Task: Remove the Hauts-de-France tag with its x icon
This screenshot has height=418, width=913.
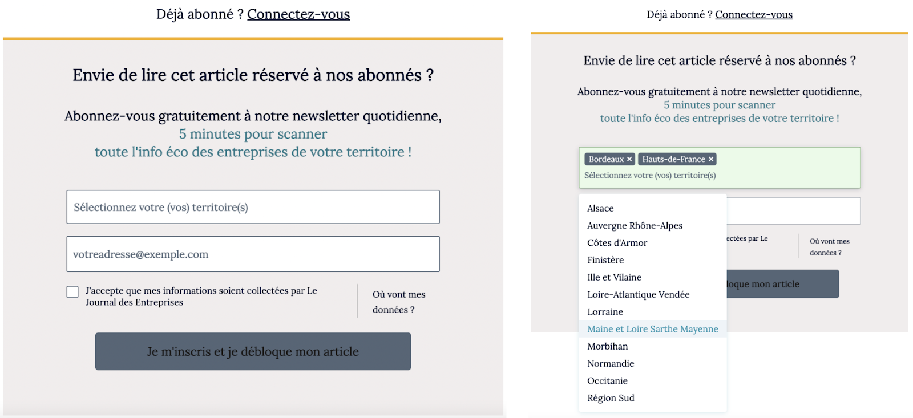Action: [x=711, y=160]
